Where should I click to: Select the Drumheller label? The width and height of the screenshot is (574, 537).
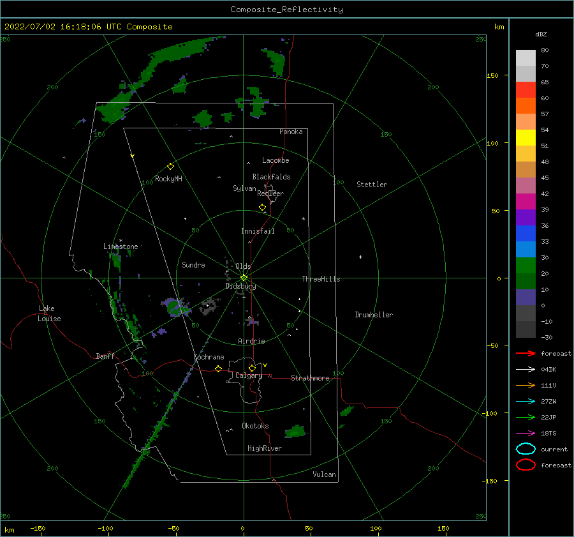point(374,315)
